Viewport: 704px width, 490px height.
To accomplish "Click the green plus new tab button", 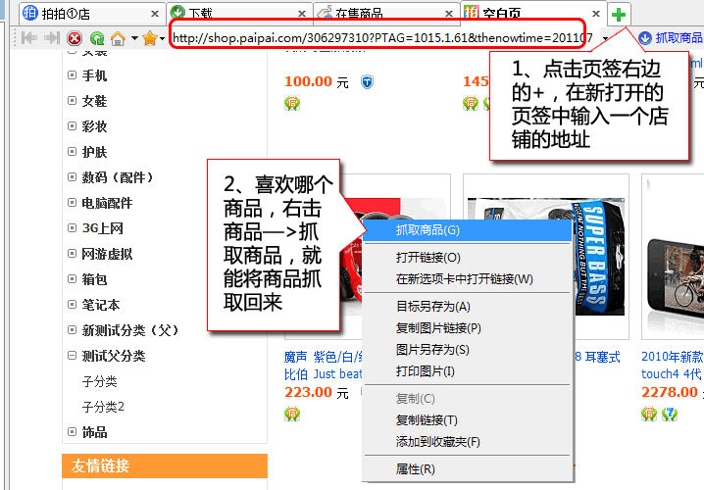I will (619, 15).
